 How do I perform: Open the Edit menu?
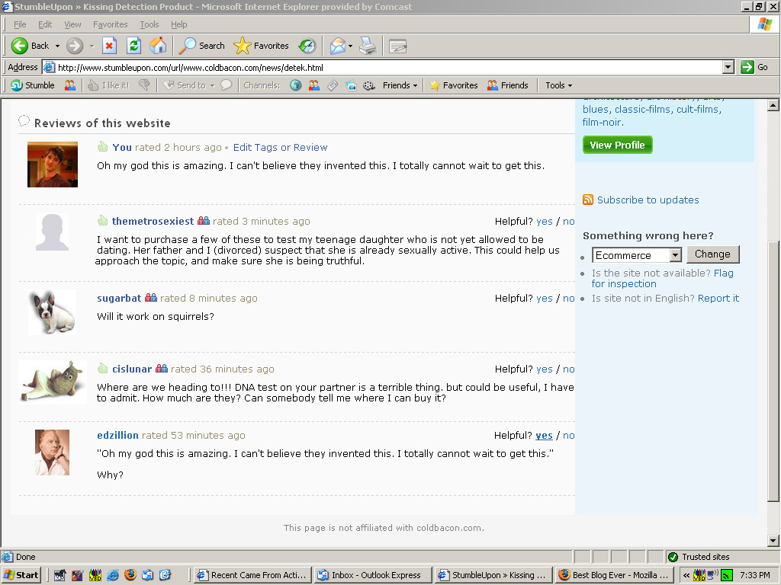45,24
